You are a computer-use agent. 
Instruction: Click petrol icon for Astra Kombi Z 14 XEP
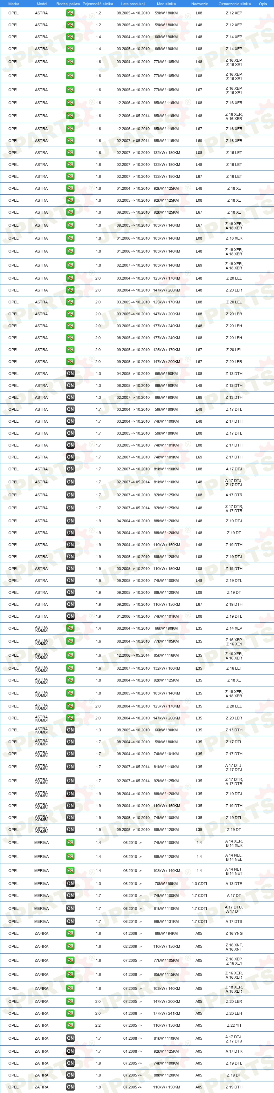tap(70, 628)
